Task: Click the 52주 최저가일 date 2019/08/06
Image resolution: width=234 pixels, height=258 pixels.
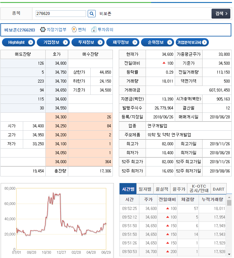Action: 220,171
